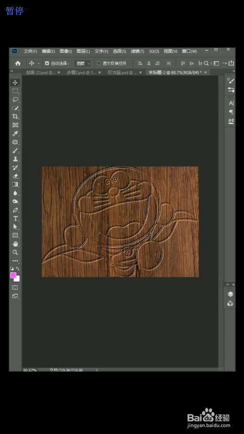Select the Sponge tool

[15, 201]
